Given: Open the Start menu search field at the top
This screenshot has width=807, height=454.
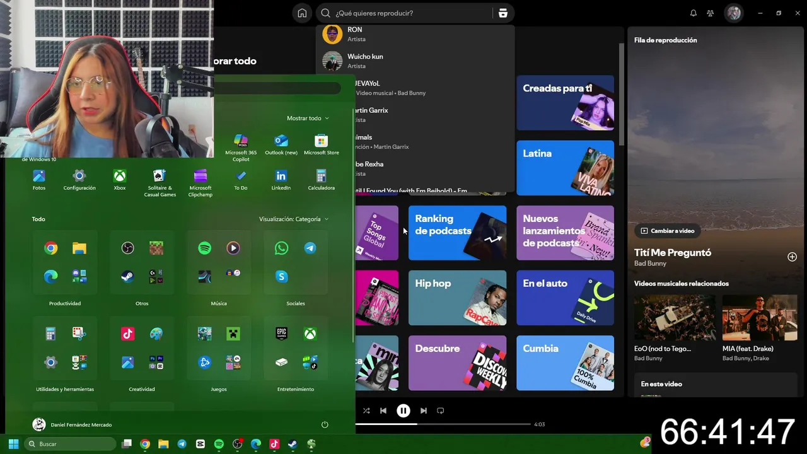Looking at the screenshot, I should 277,89.
